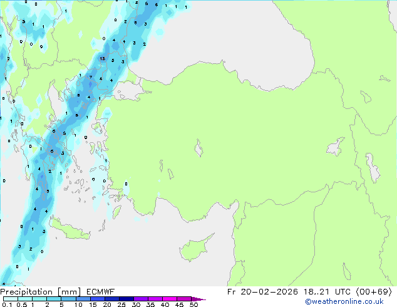Click the legend swatch between 15 and 20
Viewport: 397px width, 307px height.
pos(98,299)
